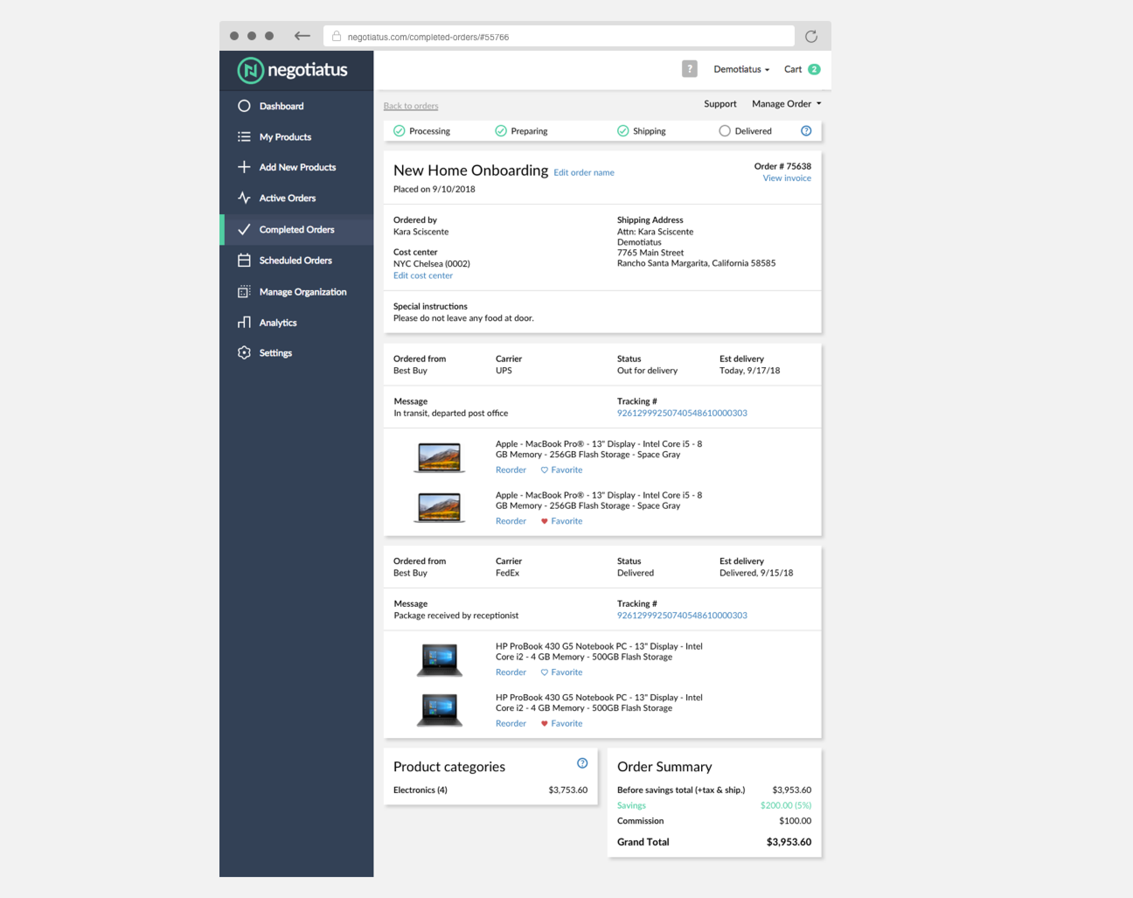
Task: Click Edit cost center link
Action: tap(423, 275)
